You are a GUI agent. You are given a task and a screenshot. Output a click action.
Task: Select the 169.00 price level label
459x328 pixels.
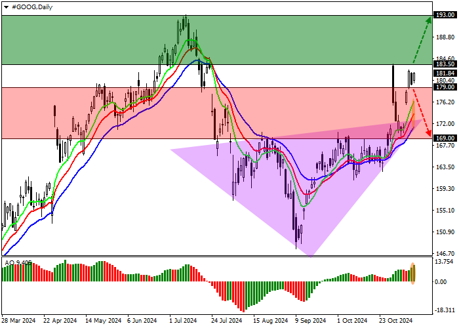point(445,138)
